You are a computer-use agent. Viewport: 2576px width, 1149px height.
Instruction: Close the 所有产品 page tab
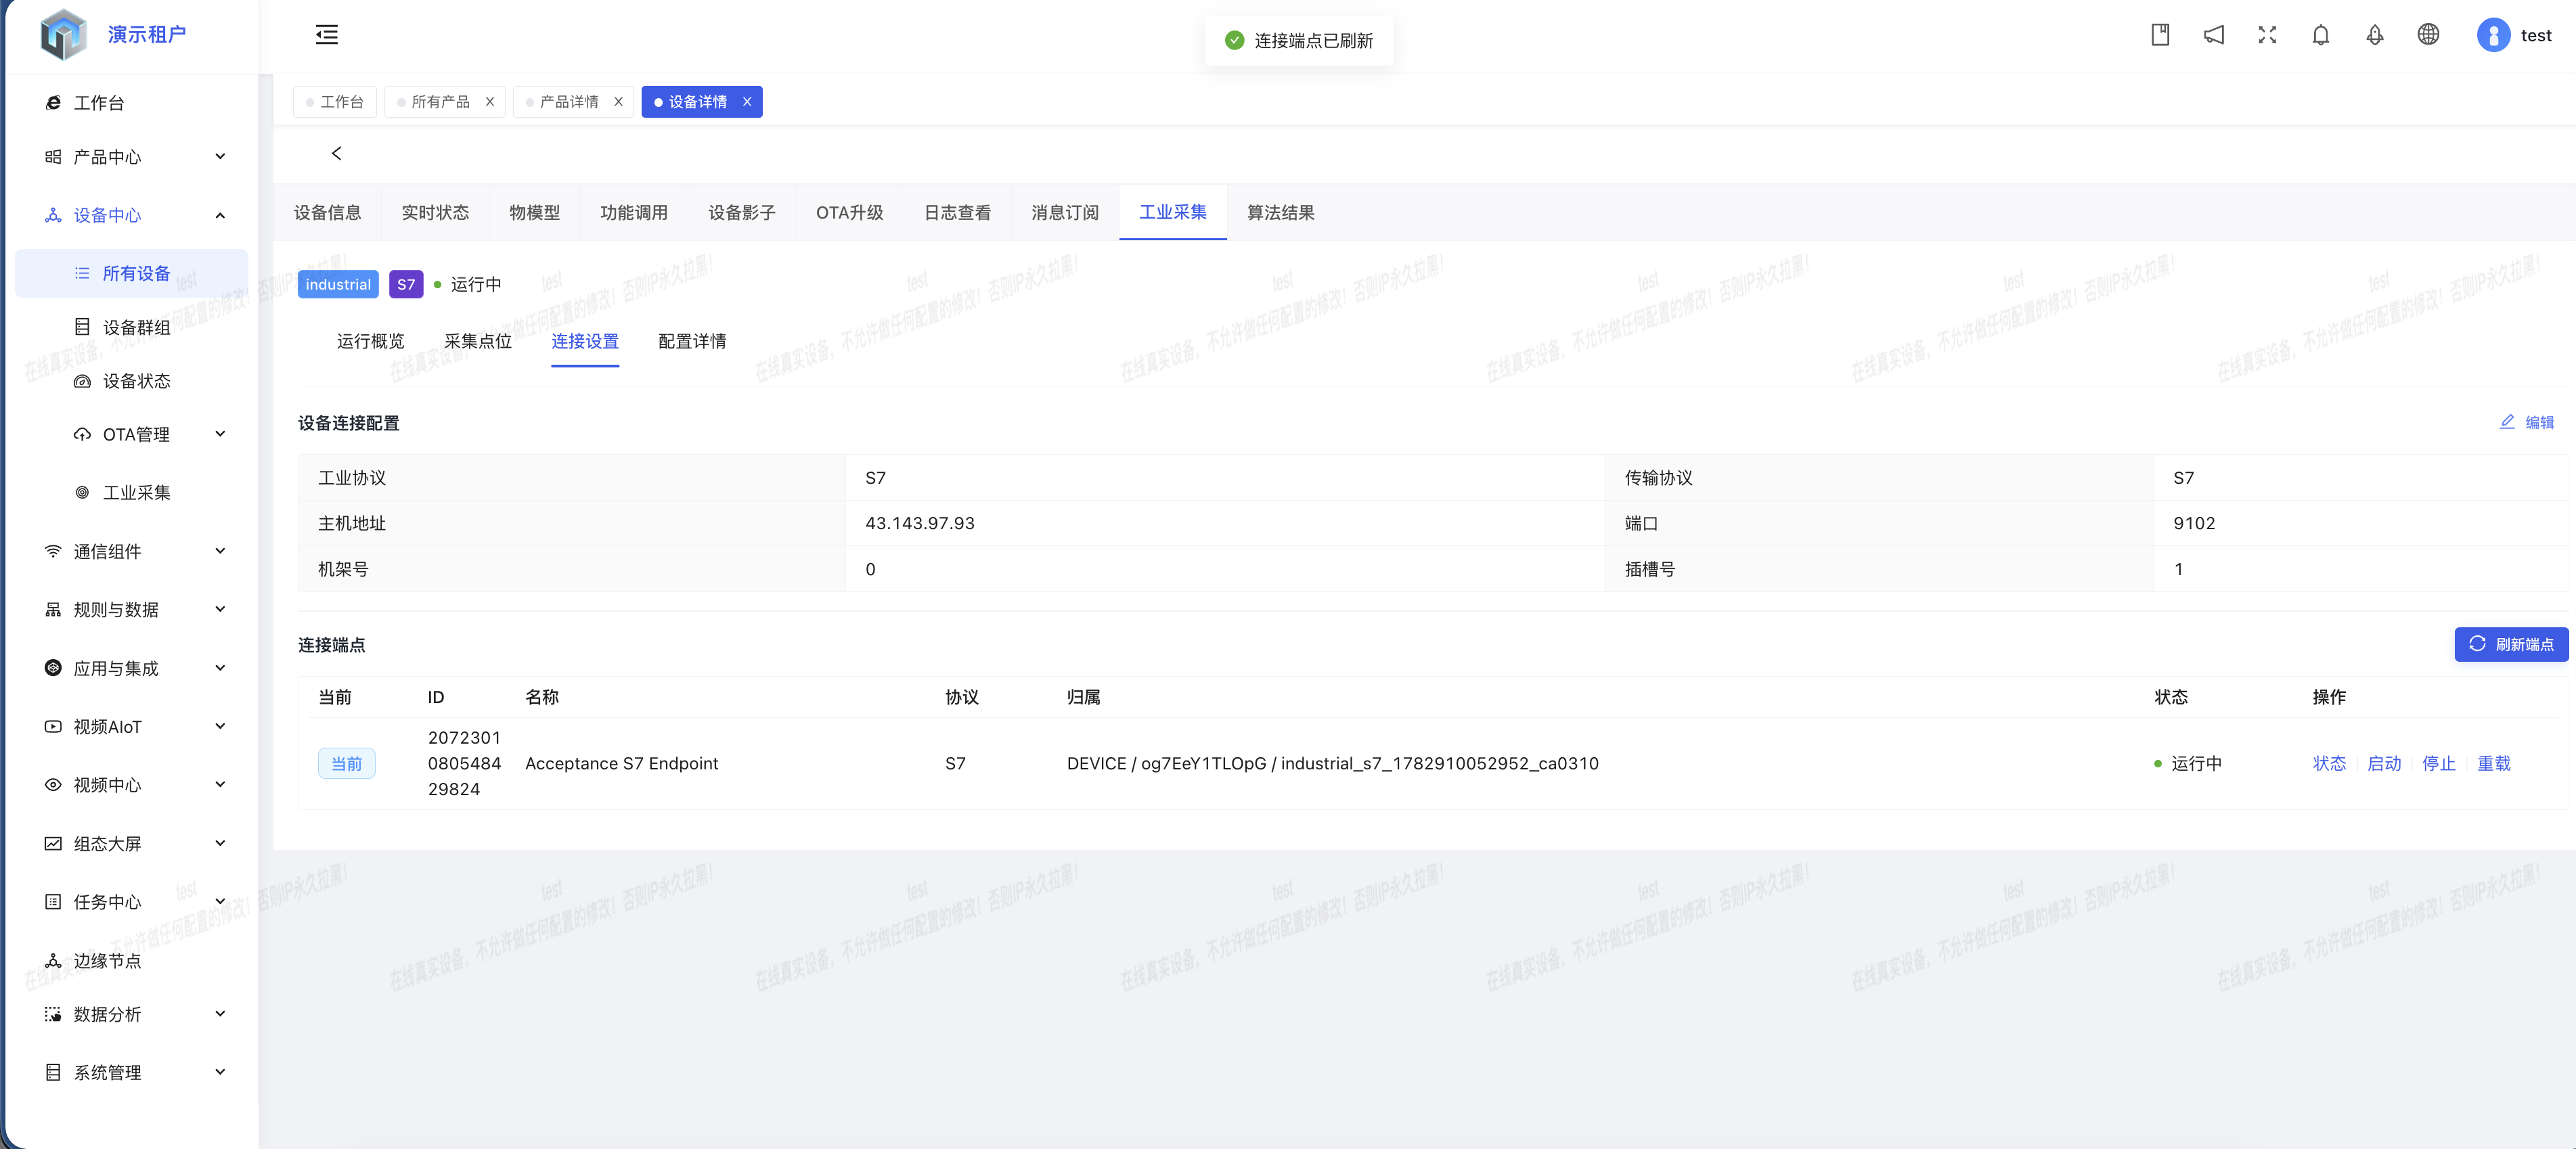pyautogui.click(x=490, y=102)
